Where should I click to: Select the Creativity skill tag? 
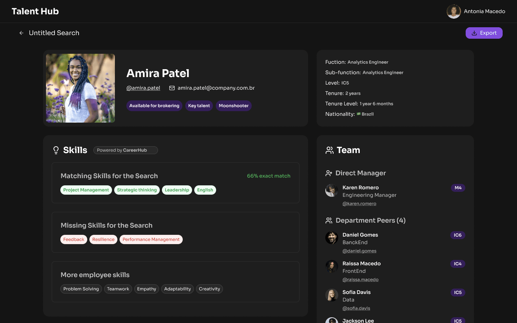pyautogui.click(x=209, y=289)
